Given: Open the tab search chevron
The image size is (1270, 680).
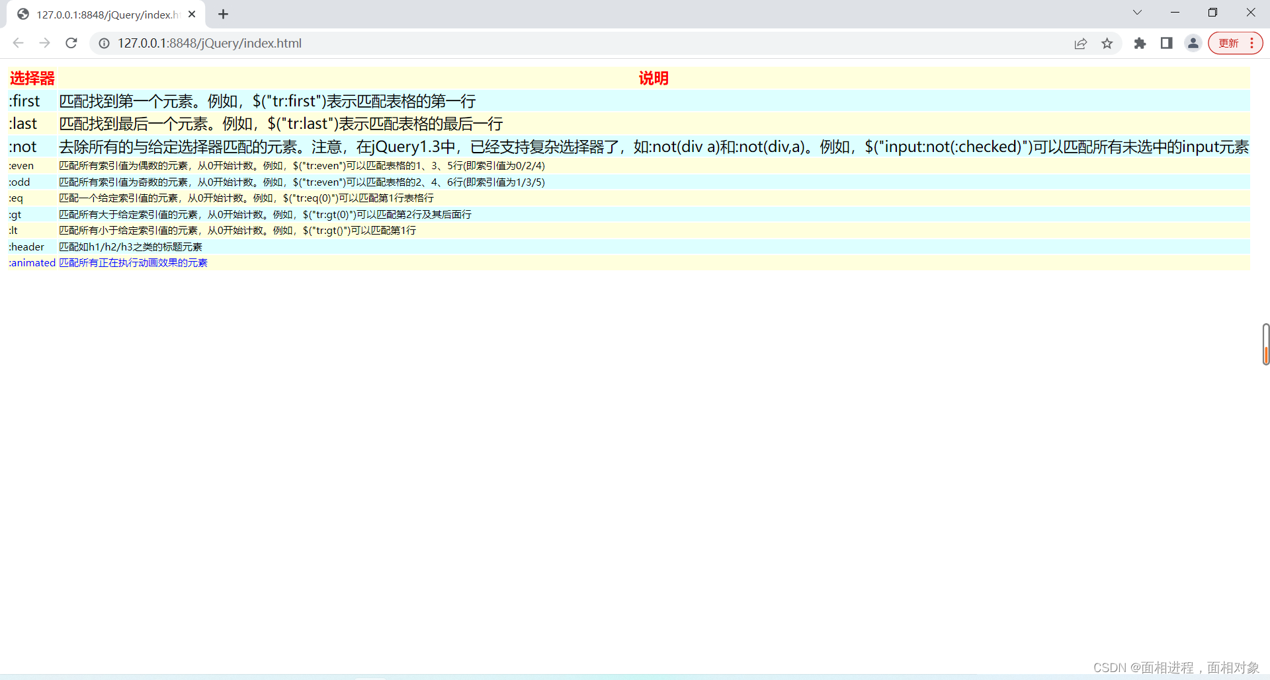Looking at the screenshot, I should coord(1137,13).
